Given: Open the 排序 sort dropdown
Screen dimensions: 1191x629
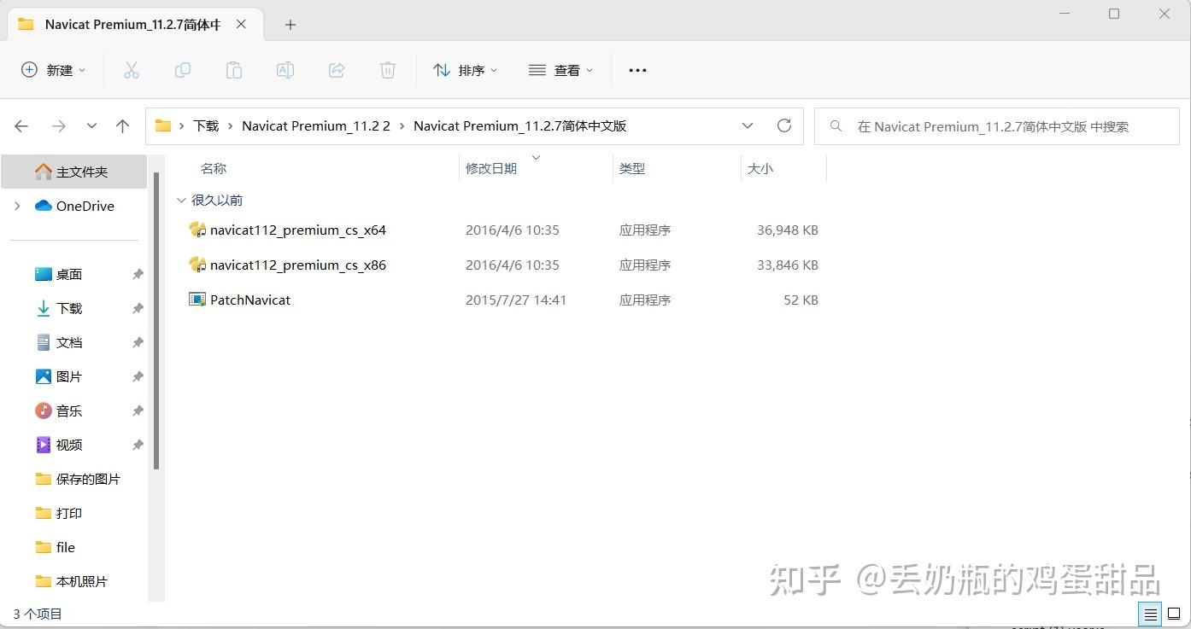Looking at the screenshot, I should tap(465, 70).
